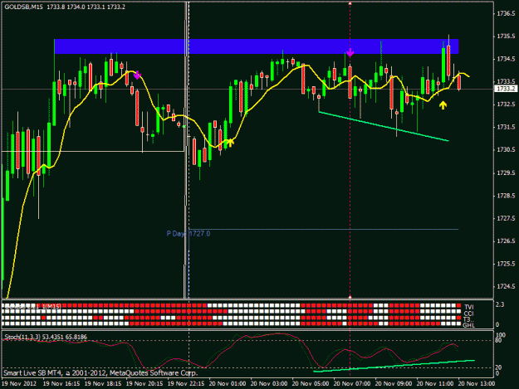The height and width of the screenshot is (389, 519).
Task: Click the 19 Nov 2012 time label
Action: point(19,384)
